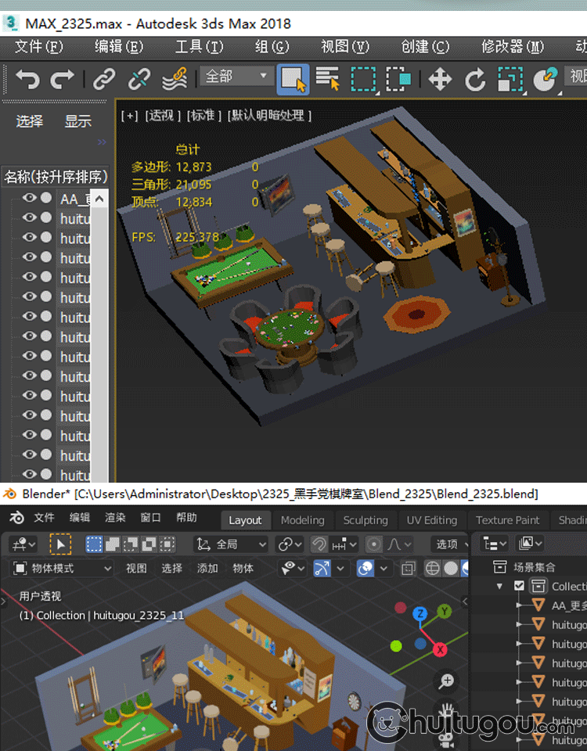Collapse the Collection tree in Blender outliner

pos(500,586)
